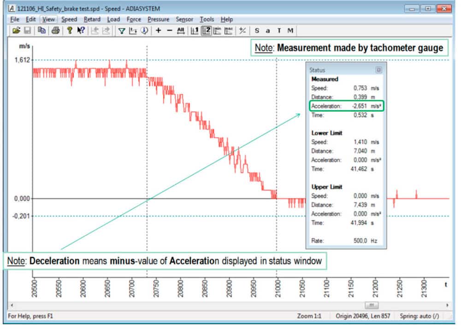Click the Zoom 1:1 status bar entry
This screenshot has width=461, height=329.
[x=309, y=316]
